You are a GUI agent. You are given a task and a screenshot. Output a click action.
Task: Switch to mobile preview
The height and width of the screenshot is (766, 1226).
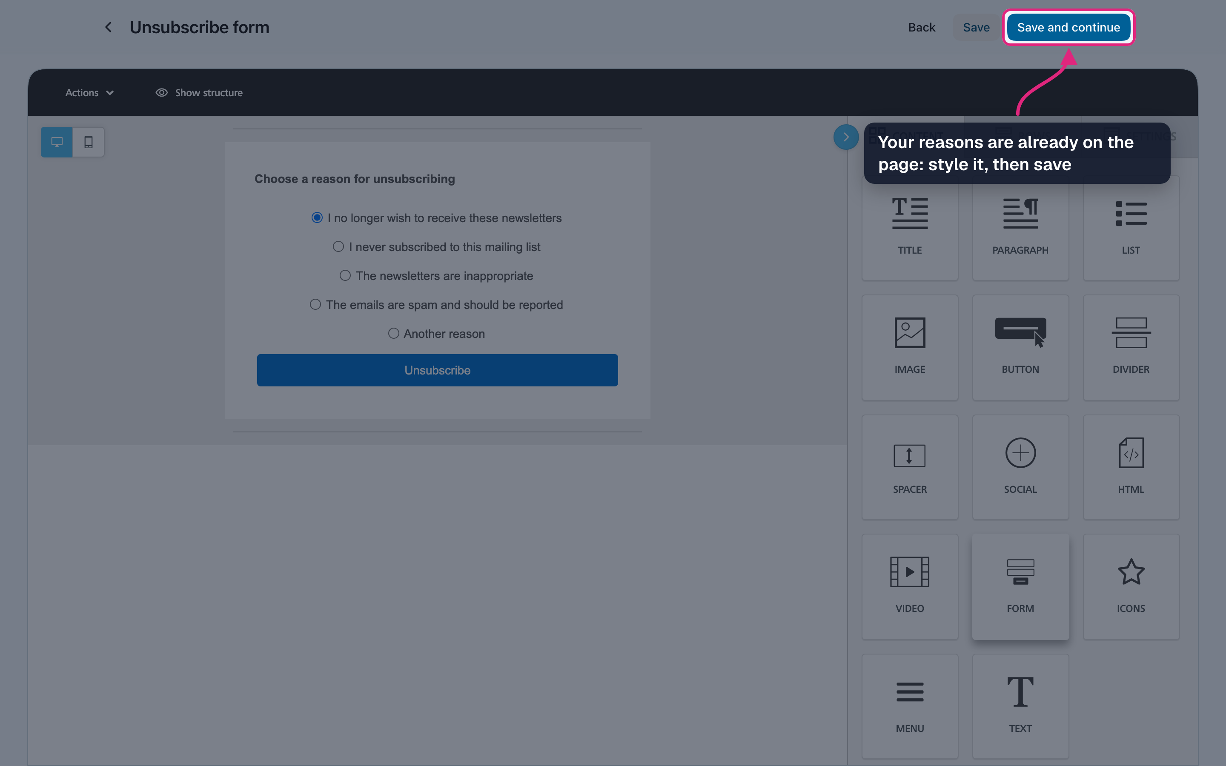coord(88,142)
